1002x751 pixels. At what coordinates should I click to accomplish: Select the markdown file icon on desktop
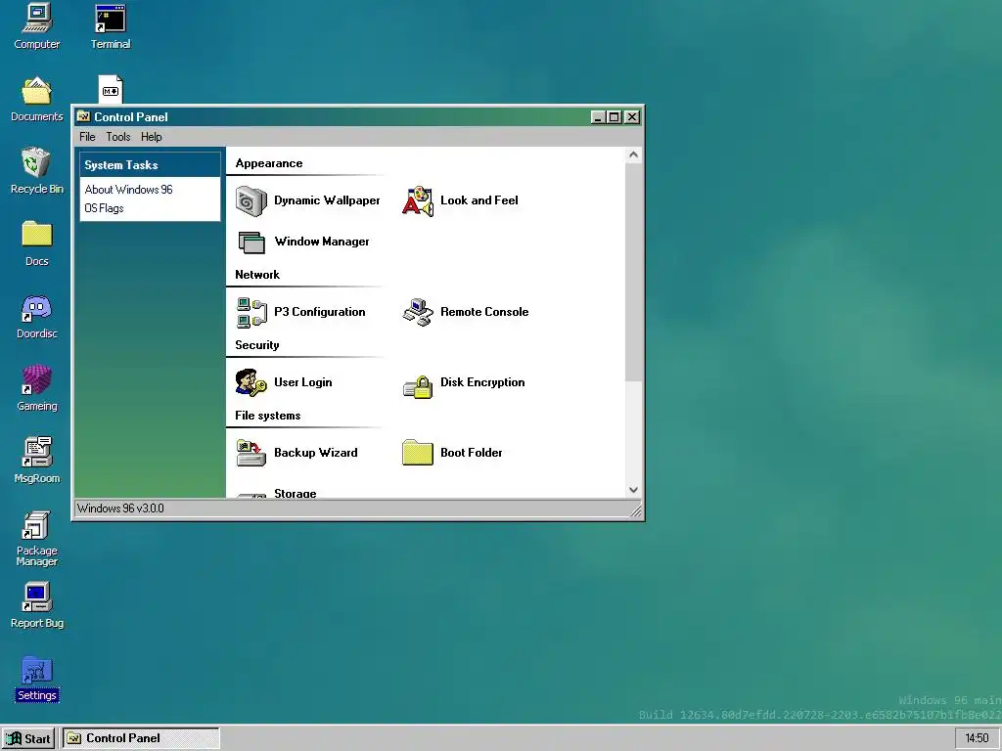(111, 89)
